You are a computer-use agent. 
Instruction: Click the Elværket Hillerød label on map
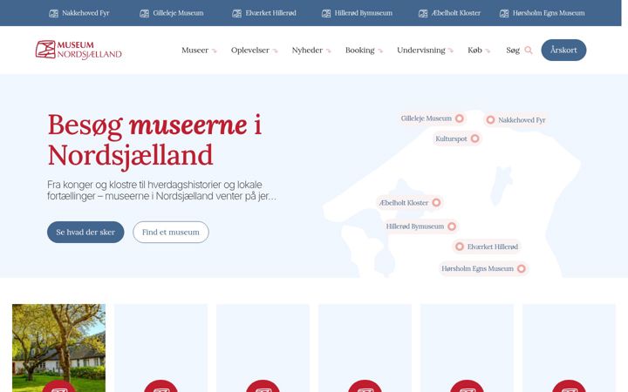pyautogui.click(x=493, y=247)
